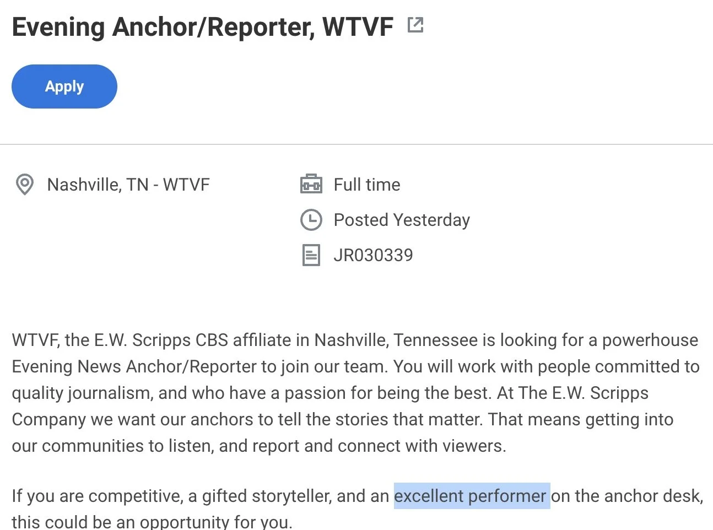Screen dimensions: 713x530
Task: Click the phrase quality journalism
Action: point(81,393)
